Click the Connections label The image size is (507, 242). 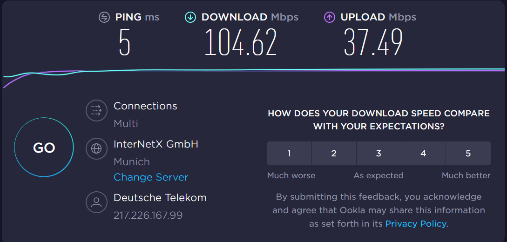[145, 106]
